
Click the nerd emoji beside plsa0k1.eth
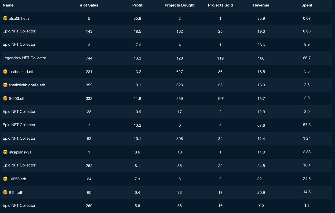click(5, 19)
